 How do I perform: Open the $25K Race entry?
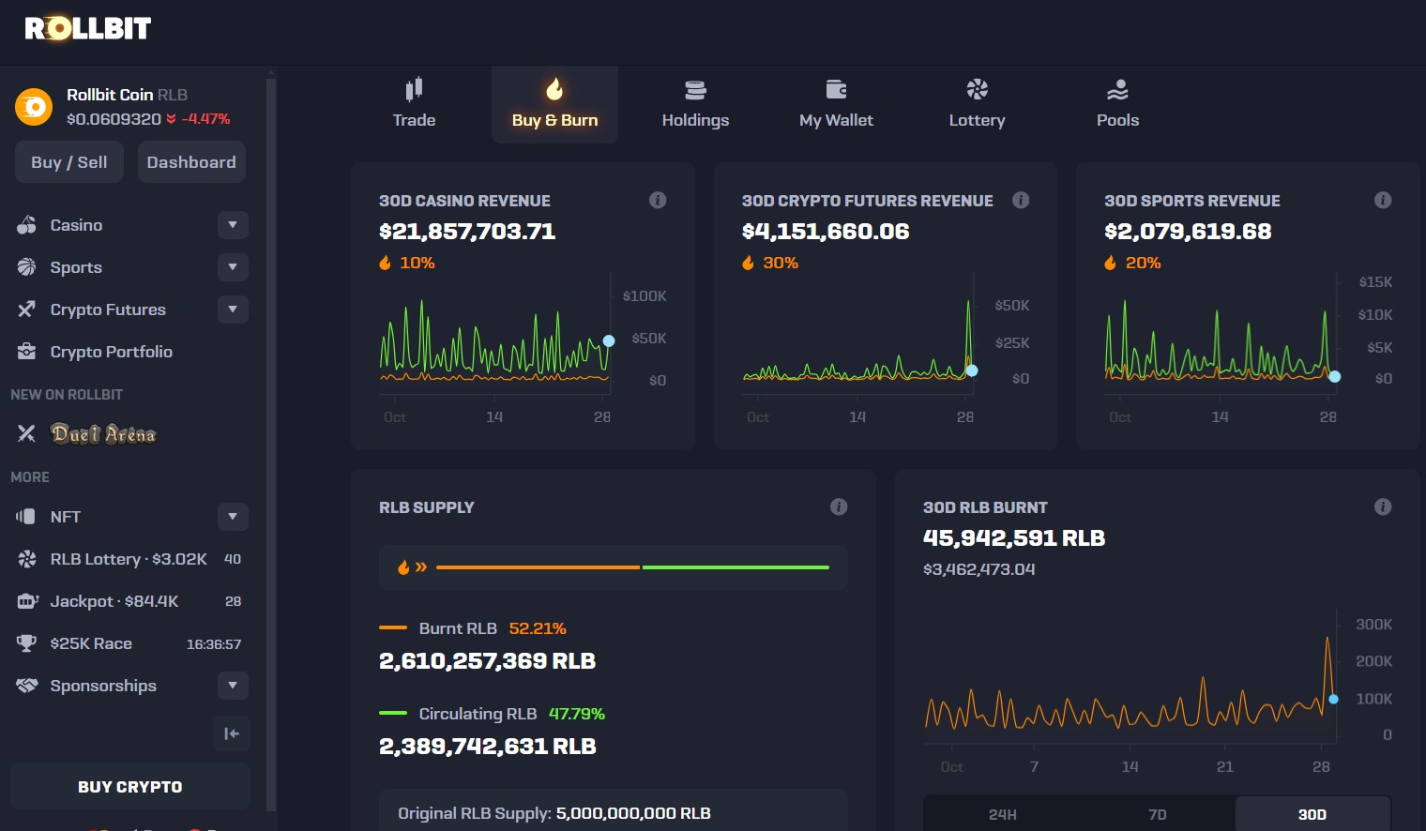click(x=91, y=643)
